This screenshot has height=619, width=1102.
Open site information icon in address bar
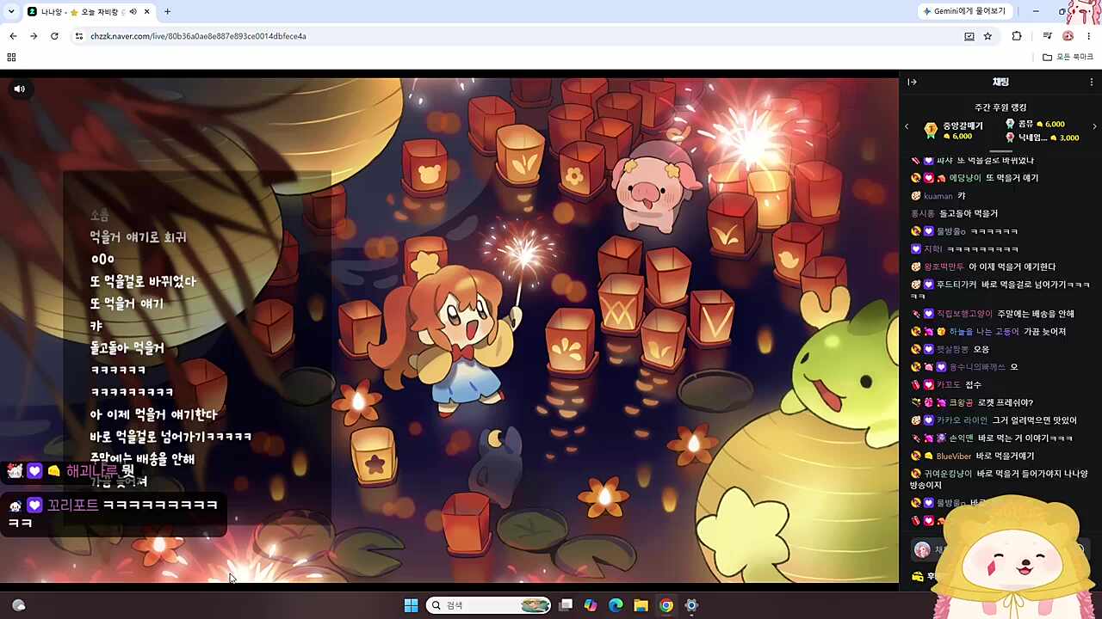tap(79, 36)
